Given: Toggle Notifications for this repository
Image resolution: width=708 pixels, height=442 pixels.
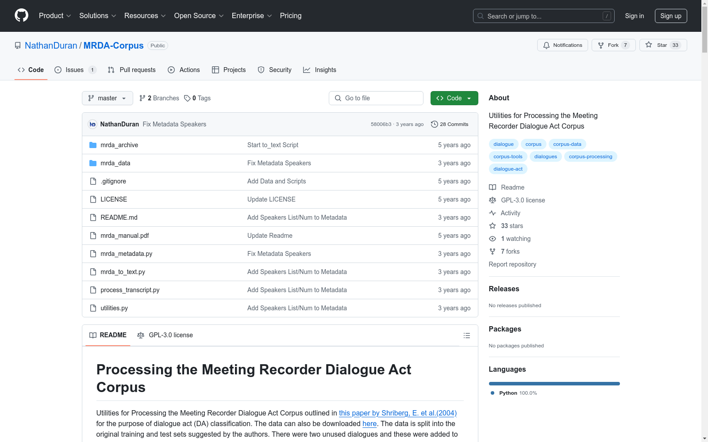Looking at the screenshot, I should pyautogui.click(x=562, y=45).
